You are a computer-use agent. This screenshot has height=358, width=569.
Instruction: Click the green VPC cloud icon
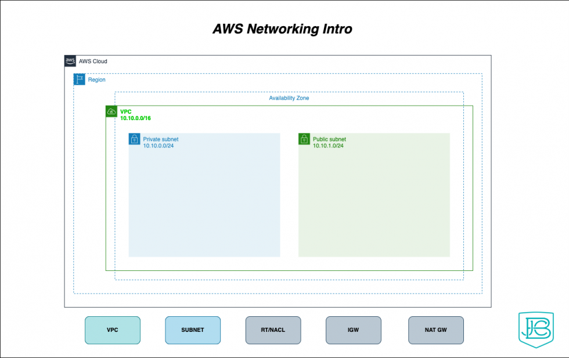[x=111, y=111]
